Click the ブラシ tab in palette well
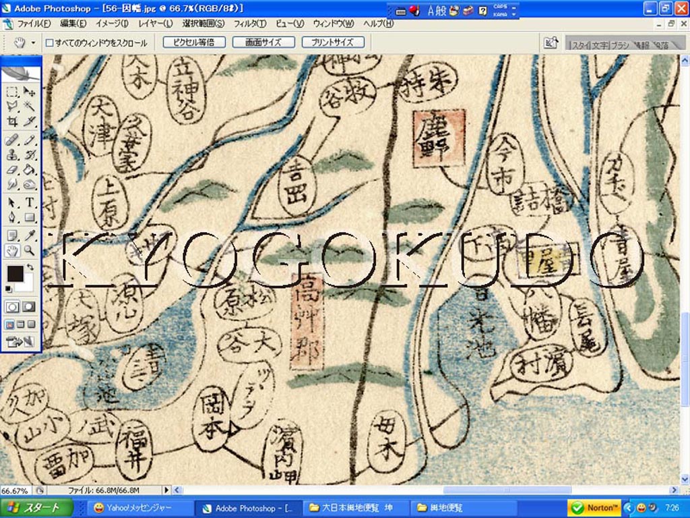690x518 pixels. coord(620,45)
